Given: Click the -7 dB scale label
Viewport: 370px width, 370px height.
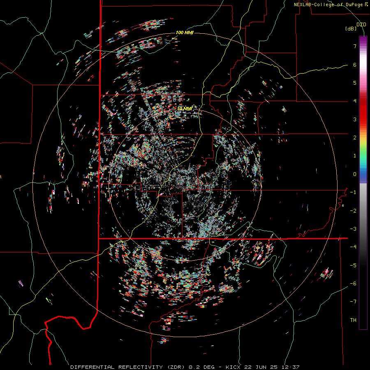Looking at the screenshot, I should click(353, 302).
